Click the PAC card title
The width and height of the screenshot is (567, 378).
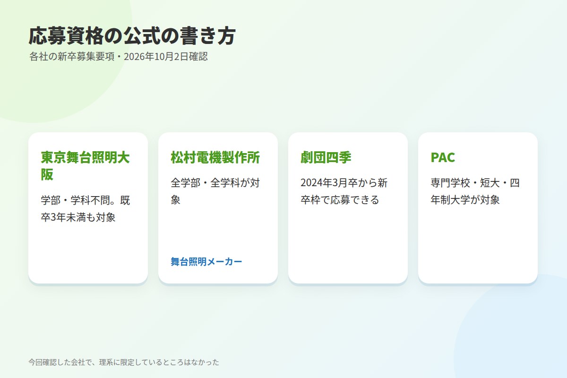pos(443,157)
